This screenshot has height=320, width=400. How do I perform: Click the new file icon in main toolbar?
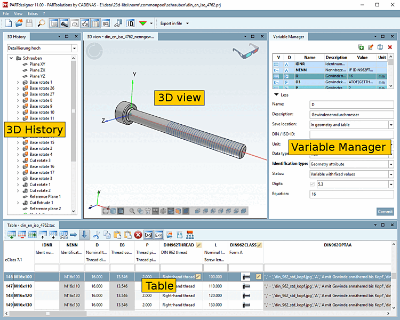[x=8, y=23]
